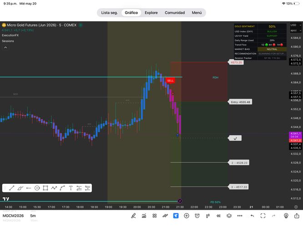Click the axis settings gear icon
303x227 pixels.
point(296,207)
